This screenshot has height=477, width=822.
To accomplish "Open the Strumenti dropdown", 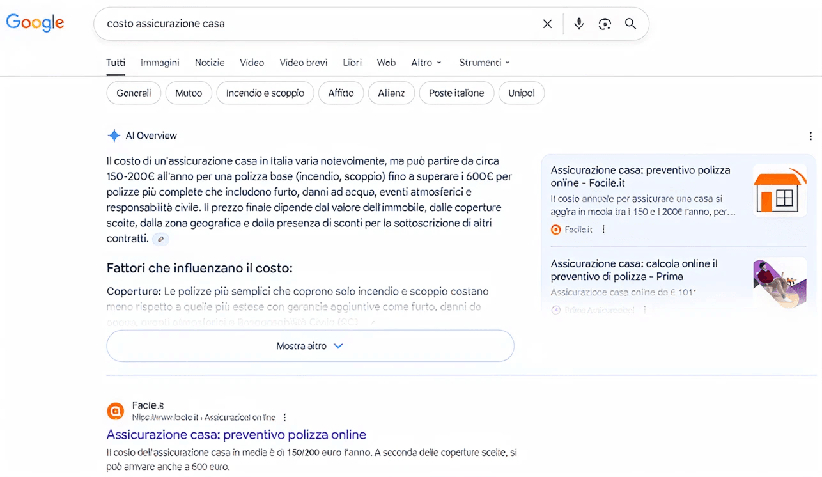I will (x=484, y=63).
